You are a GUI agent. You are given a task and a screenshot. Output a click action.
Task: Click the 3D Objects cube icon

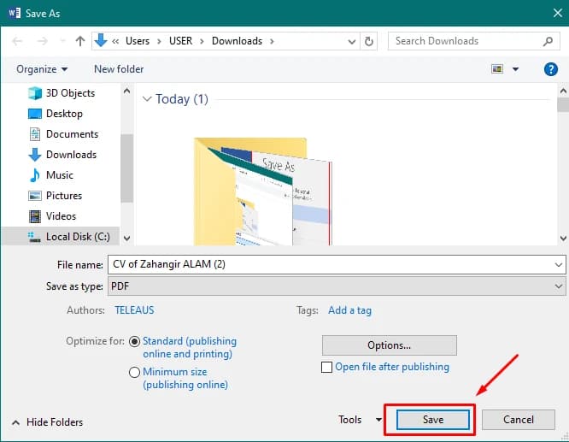(x=35, y=93)
